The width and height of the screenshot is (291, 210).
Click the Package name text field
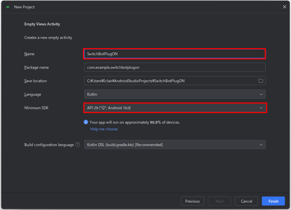pos(174,67)
